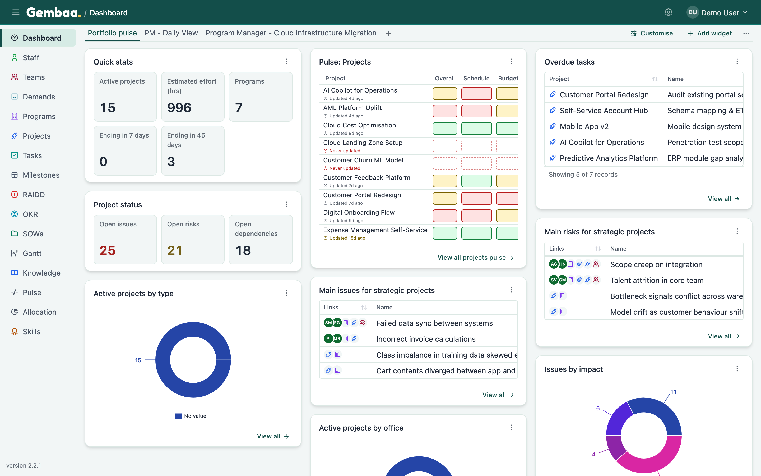Open Main risks widget kebab menu

tap(737, 231)
